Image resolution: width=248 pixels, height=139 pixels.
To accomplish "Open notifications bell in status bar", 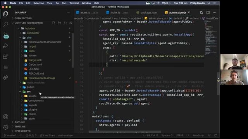I will [x=215, y=136].
